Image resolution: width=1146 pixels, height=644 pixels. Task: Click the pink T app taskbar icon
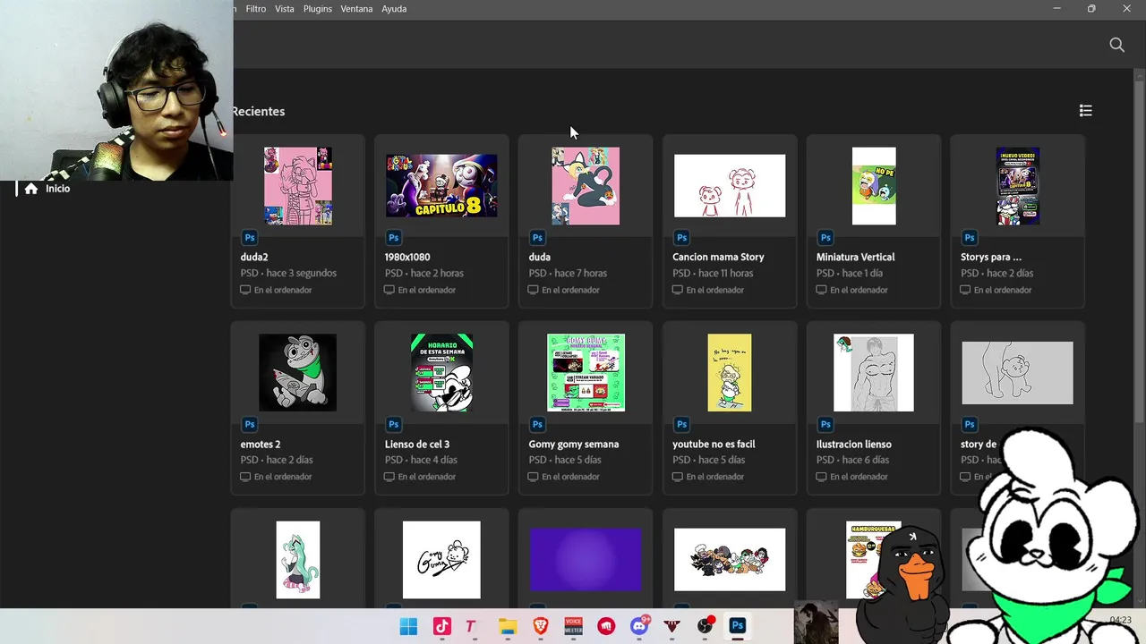coord(471,626)
